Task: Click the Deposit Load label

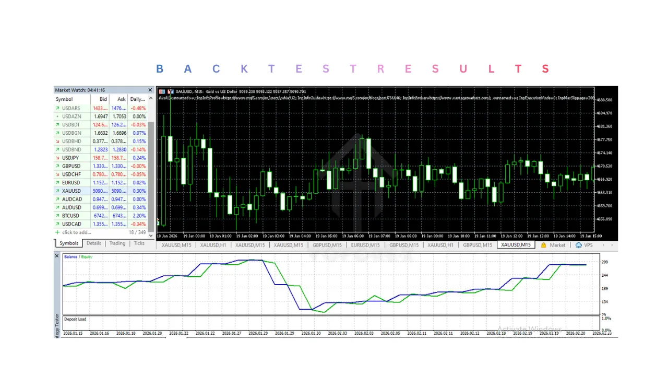Action: pos(75,319)
